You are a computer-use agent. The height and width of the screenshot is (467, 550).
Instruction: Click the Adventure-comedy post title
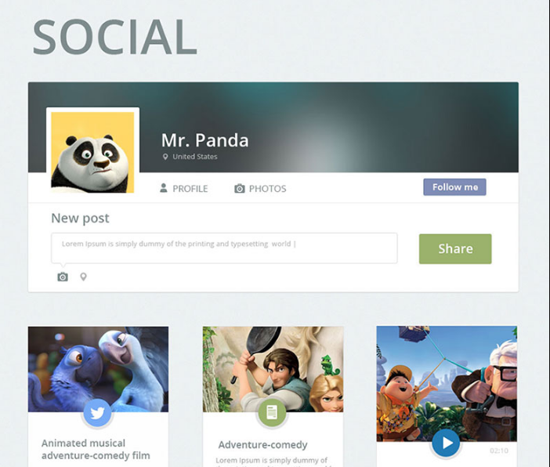click(x=262, y=445)
